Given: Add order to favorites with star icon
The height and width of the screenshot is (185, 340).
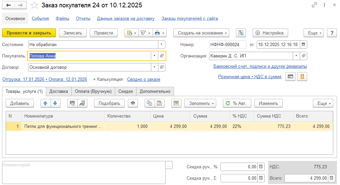Looking at the screenshot, I should pyautogui.click(x=34, y=5).
